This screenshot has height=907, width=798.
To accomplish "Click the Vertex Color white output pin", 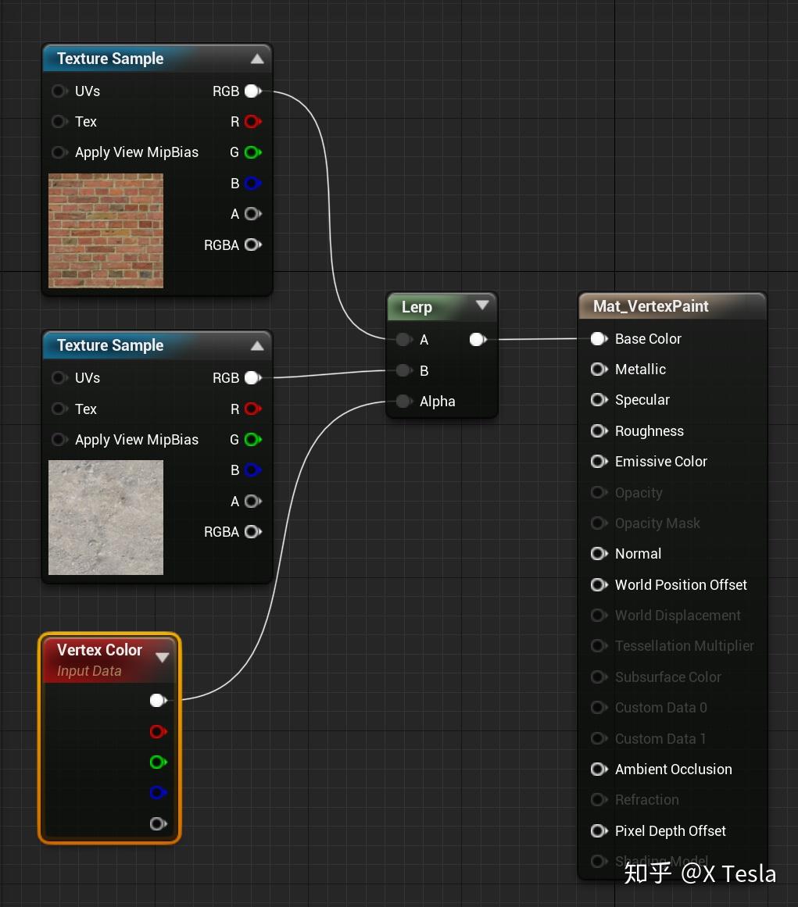I will pos(157,701).
